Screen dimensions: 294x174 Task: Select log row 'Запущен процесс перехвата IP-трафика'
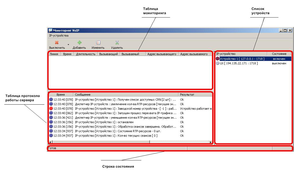(x=130, y=113)
